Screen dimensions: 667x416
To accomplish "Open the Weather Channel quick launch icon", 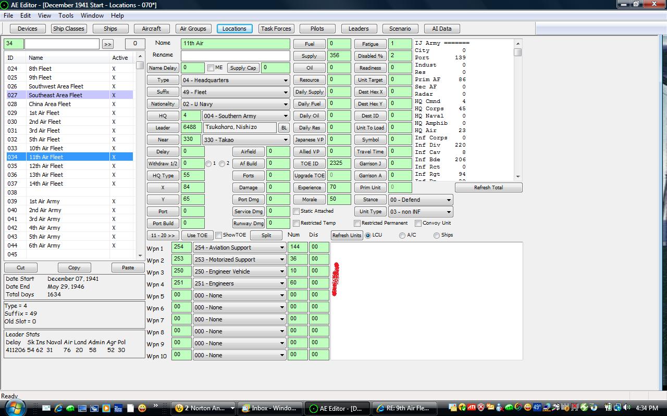I will coord(118,408).
